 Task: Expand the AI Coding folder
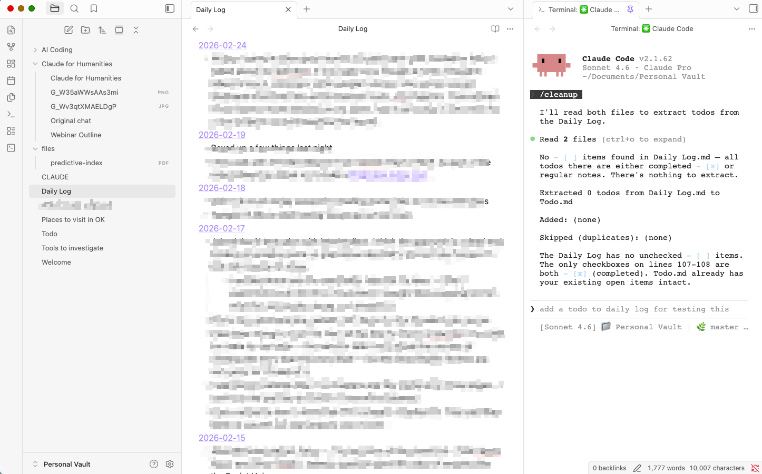pyautogui.click(x=35, y=50)
